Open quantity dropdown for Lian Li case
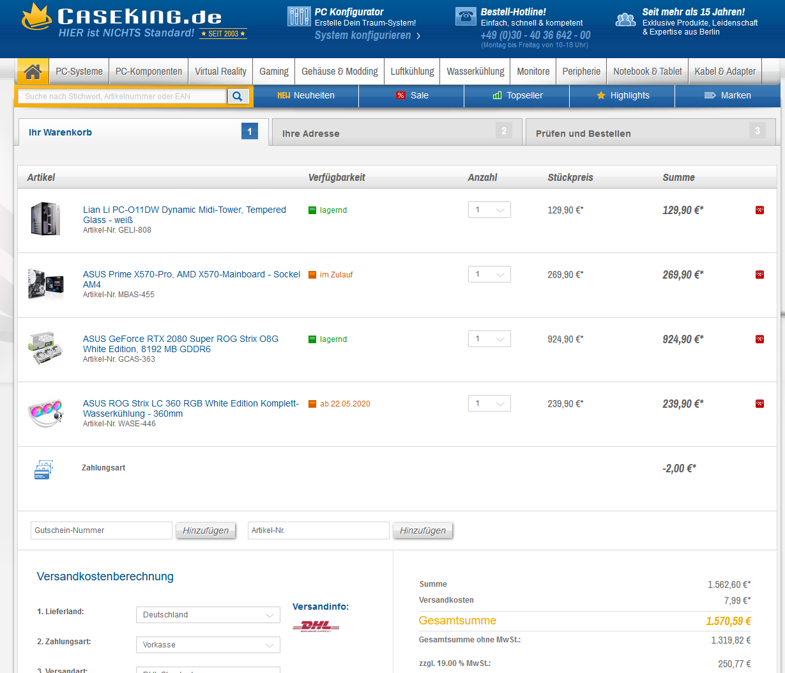 click(489, 210)
